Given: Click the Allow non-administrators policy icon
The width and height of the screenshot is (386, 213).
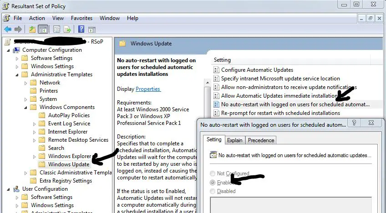Looking at the screenshot, I should [216, 87].
